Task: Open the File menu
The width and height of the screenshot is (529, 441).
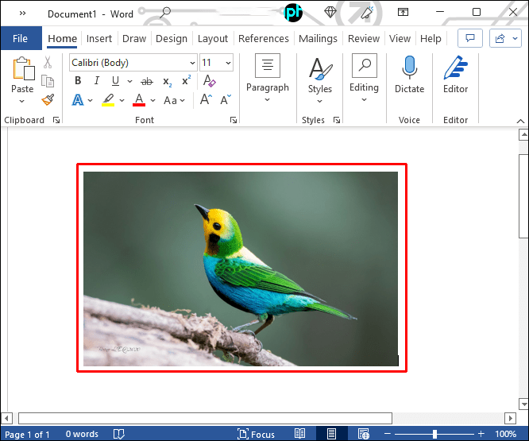Action: [20, 38]
